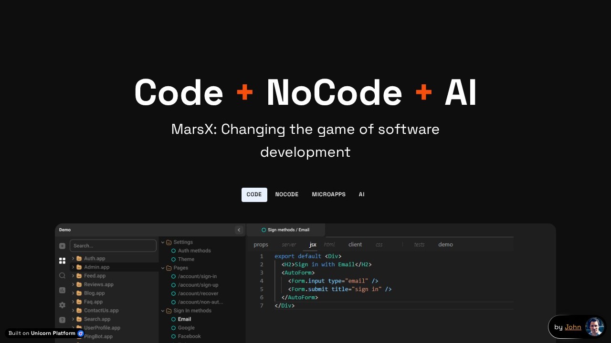Expand the Feed.app folder
The width and height of the screenshot is (611, 343).
(73, 276)
